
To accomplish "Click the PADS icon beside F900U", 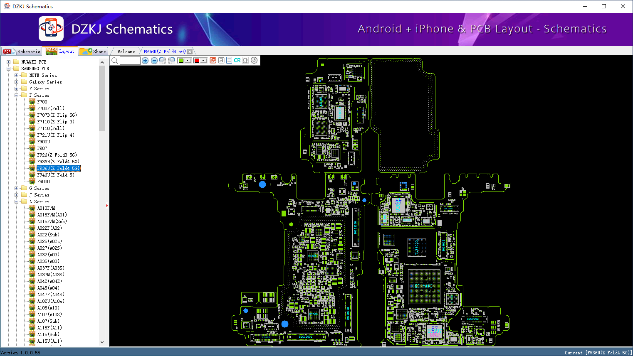I will tap(32, 141).
